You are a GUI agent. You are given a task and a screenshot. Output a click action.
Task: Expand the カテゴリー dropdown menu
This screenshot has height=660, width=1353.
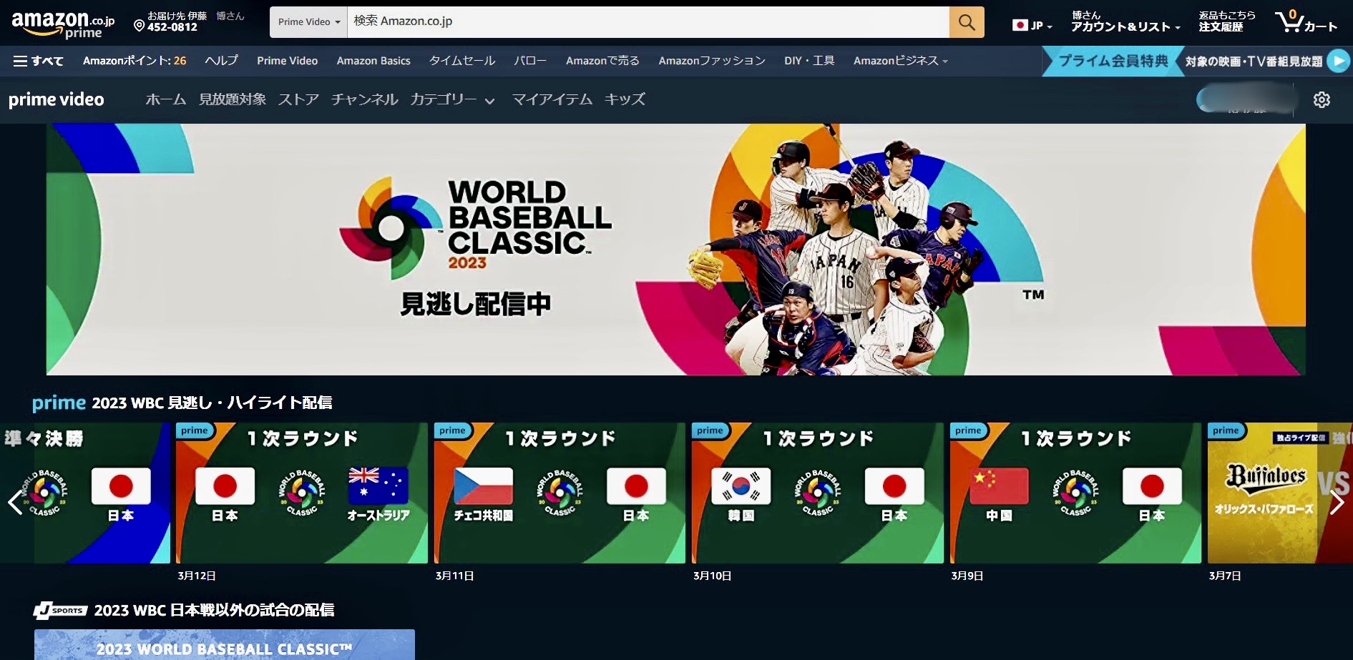(452, 100)
